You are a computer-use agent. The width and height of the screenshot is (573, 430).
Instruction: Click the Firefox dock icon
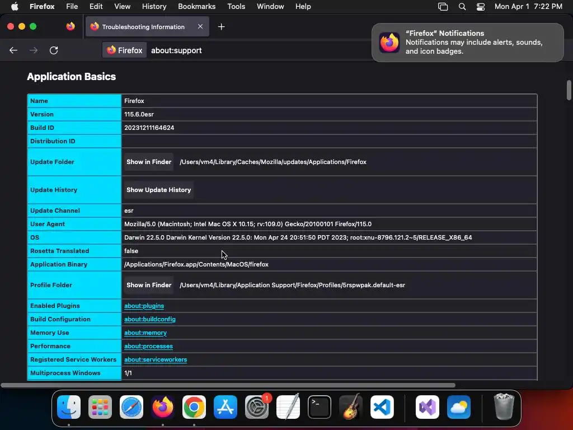[x=163, y=407]
